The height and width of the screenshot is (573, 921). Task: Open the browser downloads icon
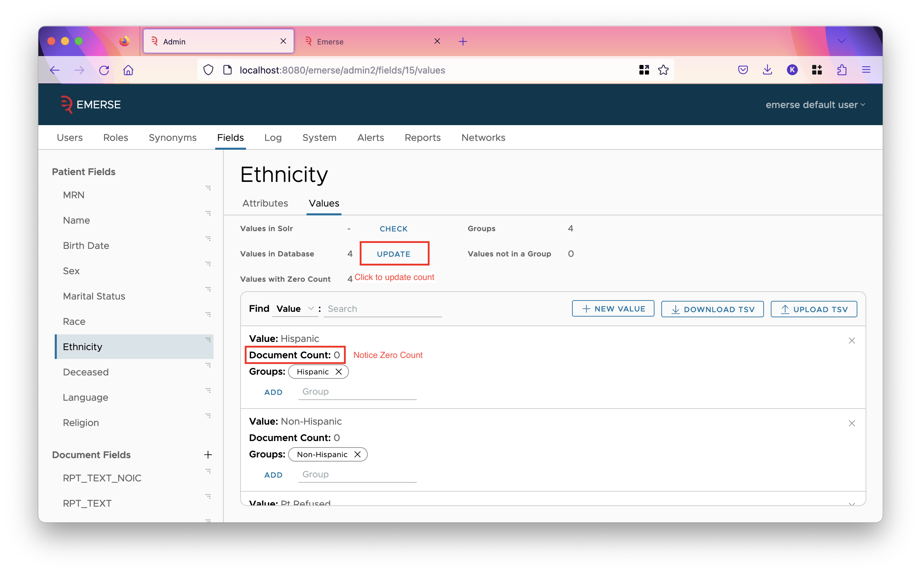point(767,70)
